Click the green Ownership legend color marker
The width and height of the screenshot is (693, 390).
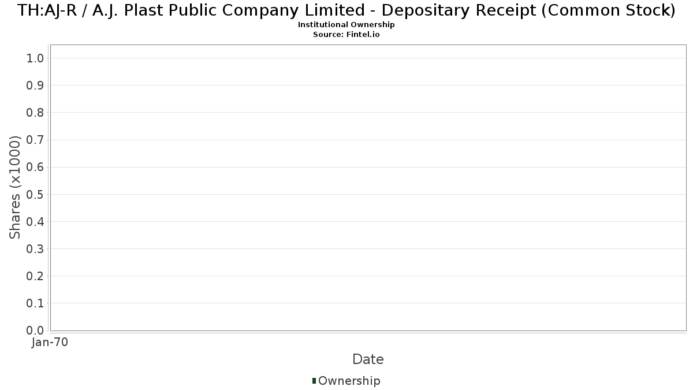click(x=314, y=380)
